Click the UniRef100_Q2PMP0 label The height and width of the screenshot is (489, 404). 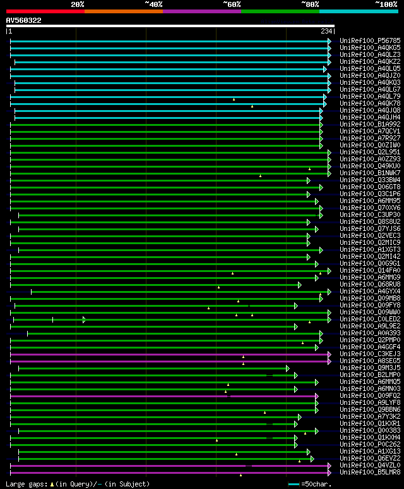(370, 340)
